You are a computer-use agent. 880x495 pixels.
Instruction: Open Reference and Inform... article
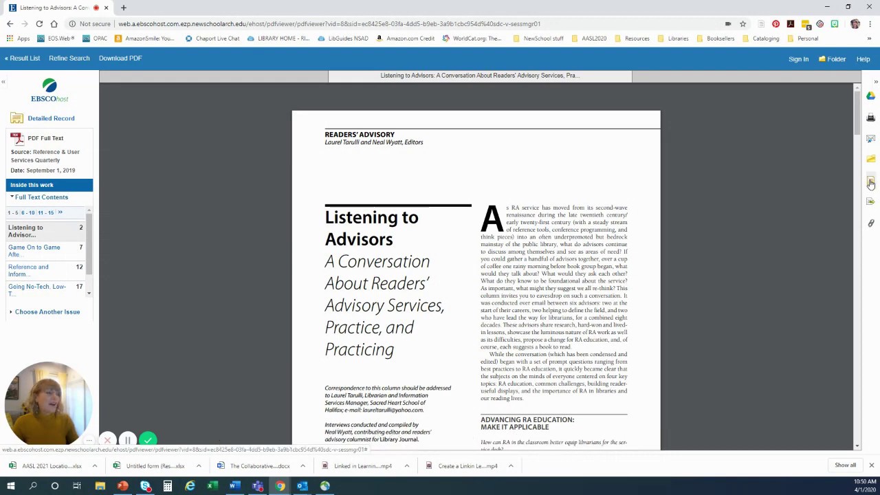(x=28, y=271)
